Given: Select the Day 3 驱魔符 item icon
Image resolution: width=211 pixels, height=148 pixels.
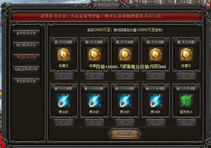Looking at the screenshot, I should 125,54.
